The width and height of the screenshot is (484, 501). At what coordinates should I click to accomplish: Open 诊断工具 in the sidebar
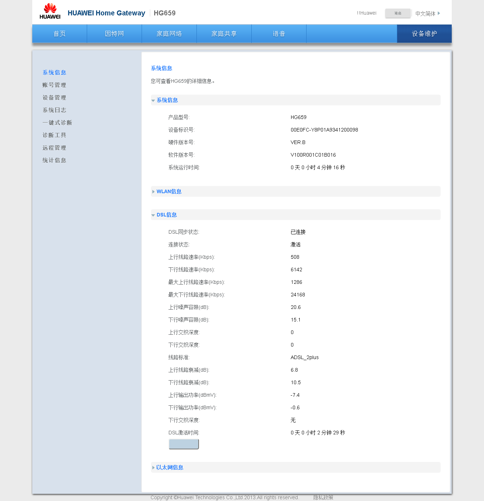point(54,135)
